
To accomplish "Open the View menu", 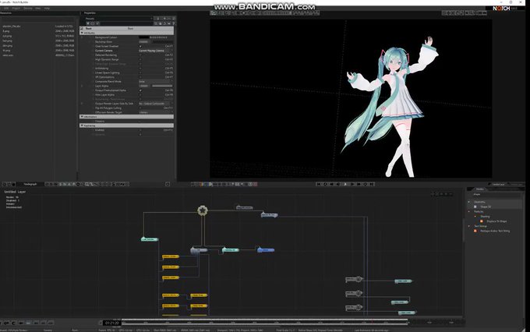I will pos(38,8).
